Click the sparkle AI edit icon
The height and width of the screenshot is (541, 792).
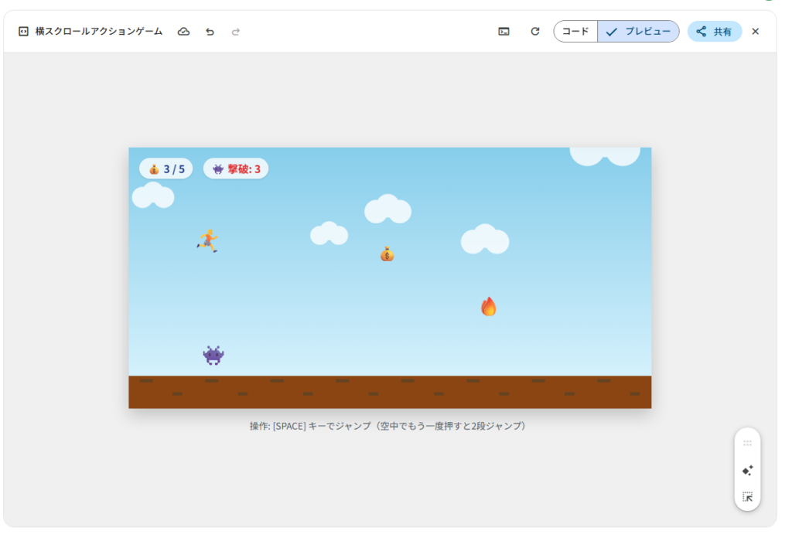[747, 470]
